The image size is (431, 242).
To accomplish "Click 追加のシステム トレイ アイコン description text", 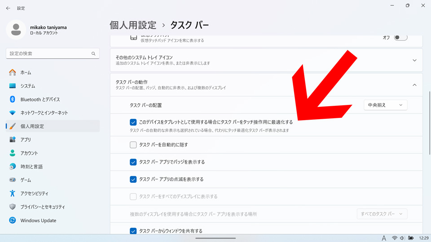I will (163, 63).
